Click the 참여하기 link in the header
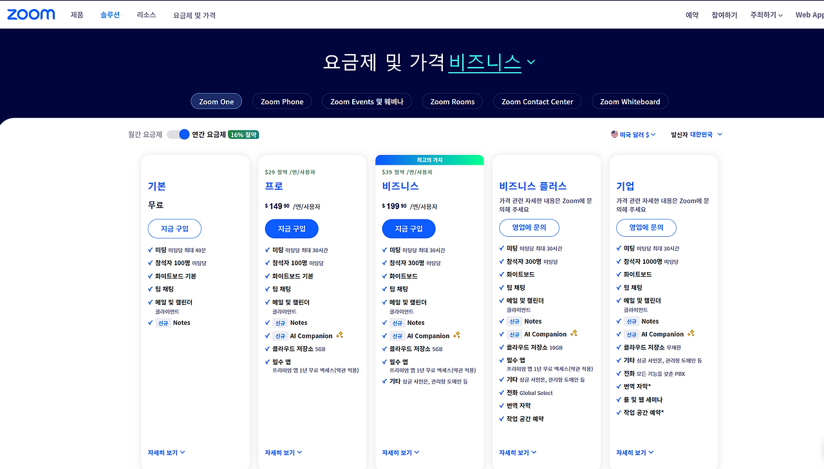Screen dimensions: 824x469 coord(724,15)
